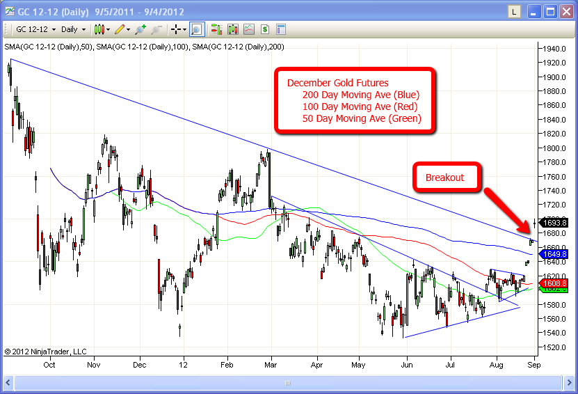The height and width of the screenshot is (394, 578).
Task: Click the zoom in magnifier icon
Action: tap(141, 29)
